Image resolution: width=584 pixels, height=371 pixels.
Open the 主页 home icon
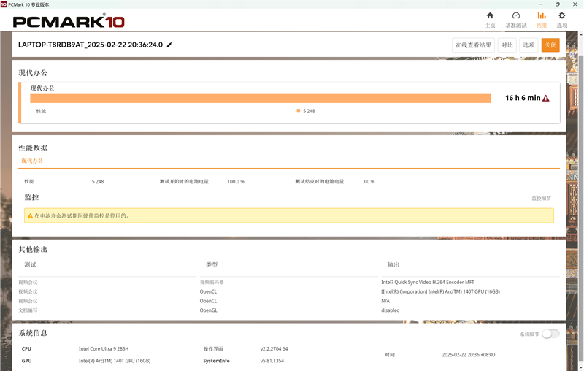click(x=490, y=15)
